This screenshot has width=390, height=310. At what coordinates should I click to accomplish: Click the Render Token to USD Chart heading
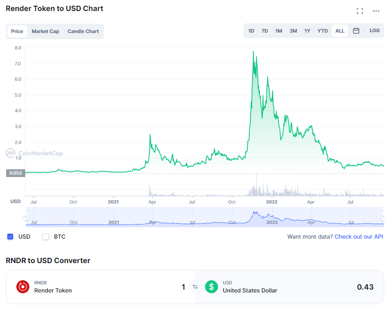[x=55, y=9]
